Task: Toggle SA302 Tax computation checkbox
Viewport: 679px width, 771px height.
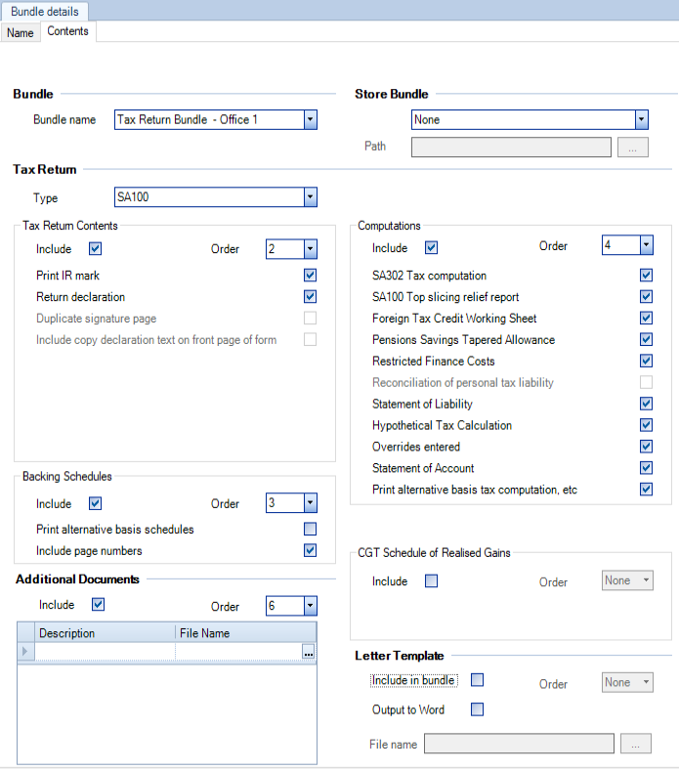Action: click(646, 275)
